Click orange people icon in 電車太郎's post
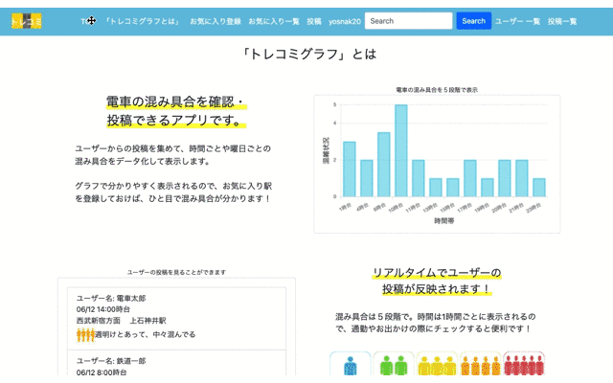613x383 pixels. 85,335
